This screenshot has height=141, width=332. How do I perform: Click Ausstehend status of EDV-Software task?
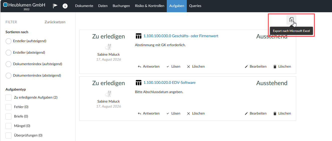[x=272, y=83]
